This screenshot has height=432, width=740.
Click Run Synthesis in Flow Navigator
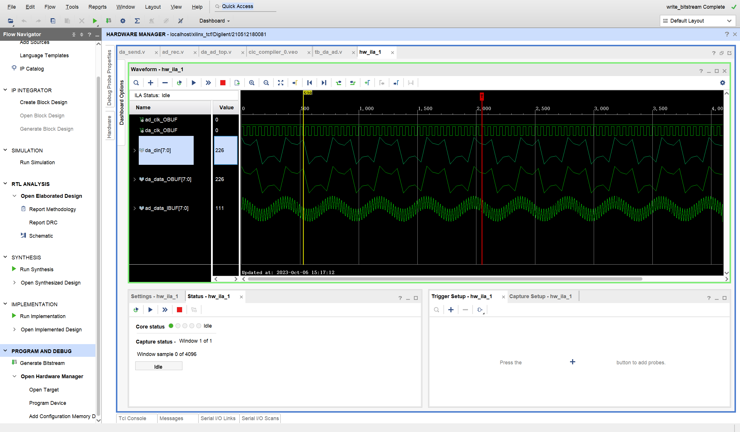click(37, 269)
